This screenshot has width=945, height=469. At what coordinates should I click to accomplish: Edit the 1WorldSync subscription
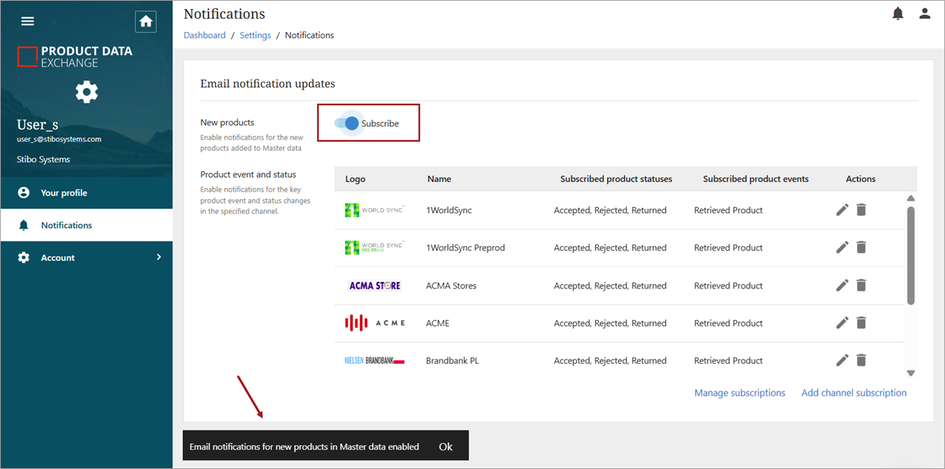click(x=842, y=210)
